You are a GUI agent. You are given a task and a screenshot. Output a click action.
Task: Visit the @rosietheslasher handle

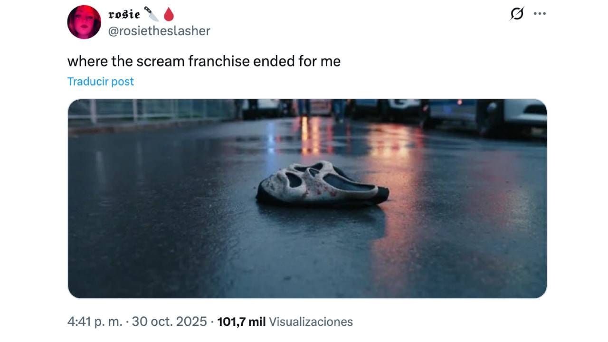tap(159, 31)
